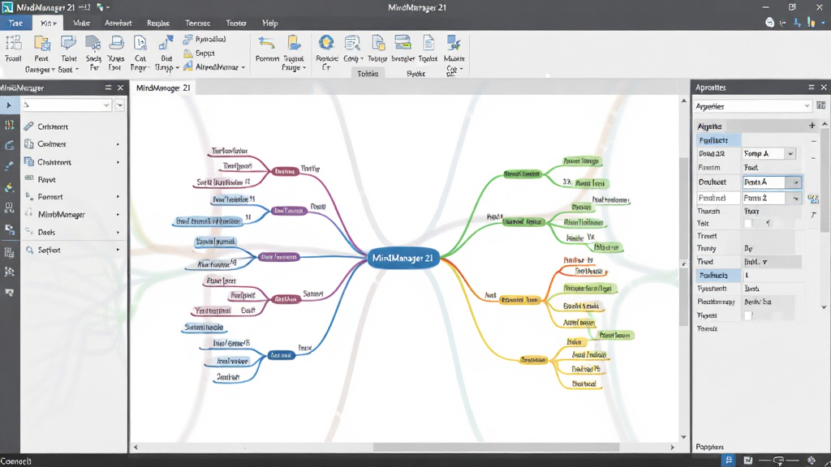Image resolution: width=831 pixels, height=467 pixels.
Task: Select the 'MindManager 21' document tab
Action: coord(163,88)
